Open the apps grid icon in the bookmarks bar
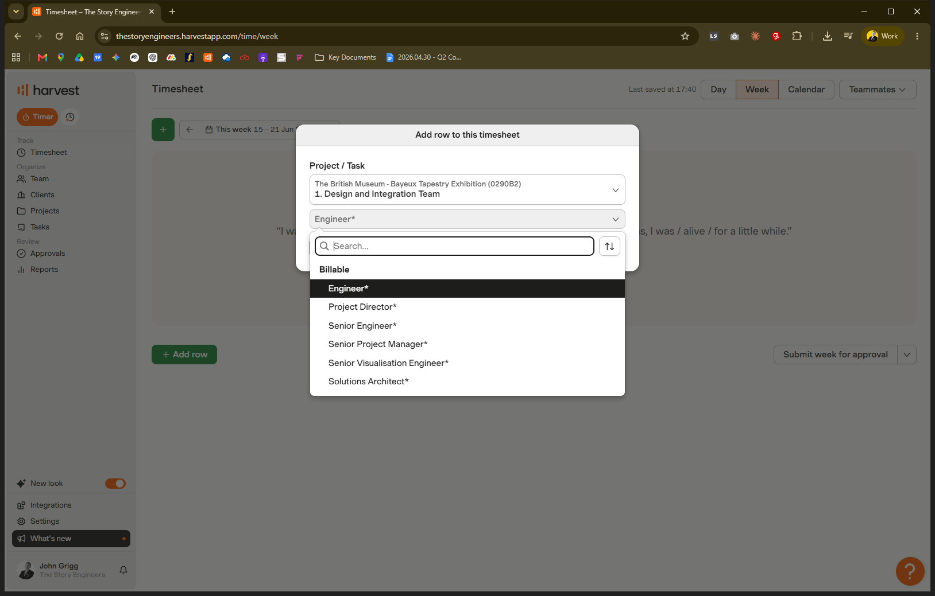Image resolution: width=935 pixels, height=596 pixels. (16, 57)
